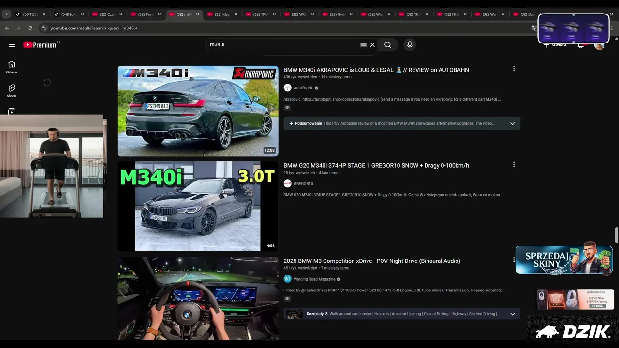Open AutoTopNL channel name link

point(303,88)
